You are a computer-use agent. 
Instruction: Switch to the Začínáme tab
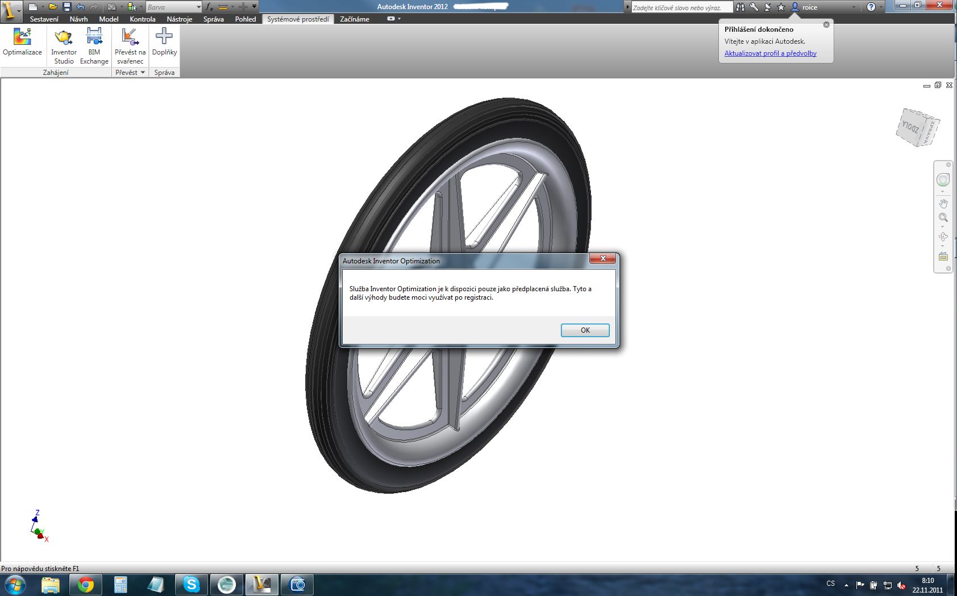(355, 19)
